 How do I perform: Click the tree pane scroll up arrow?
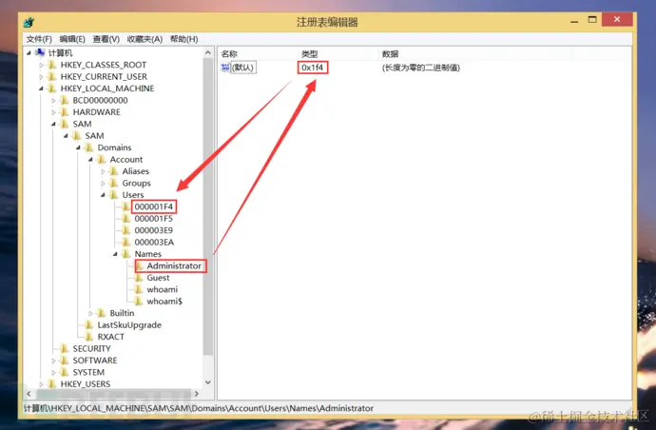(208, 52)
